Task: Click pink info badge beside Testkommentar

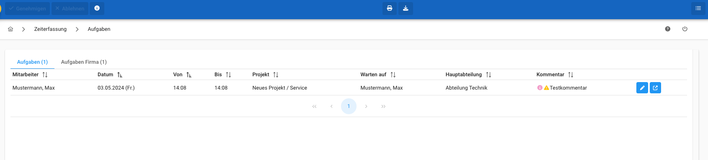Action: click(540, 88)
